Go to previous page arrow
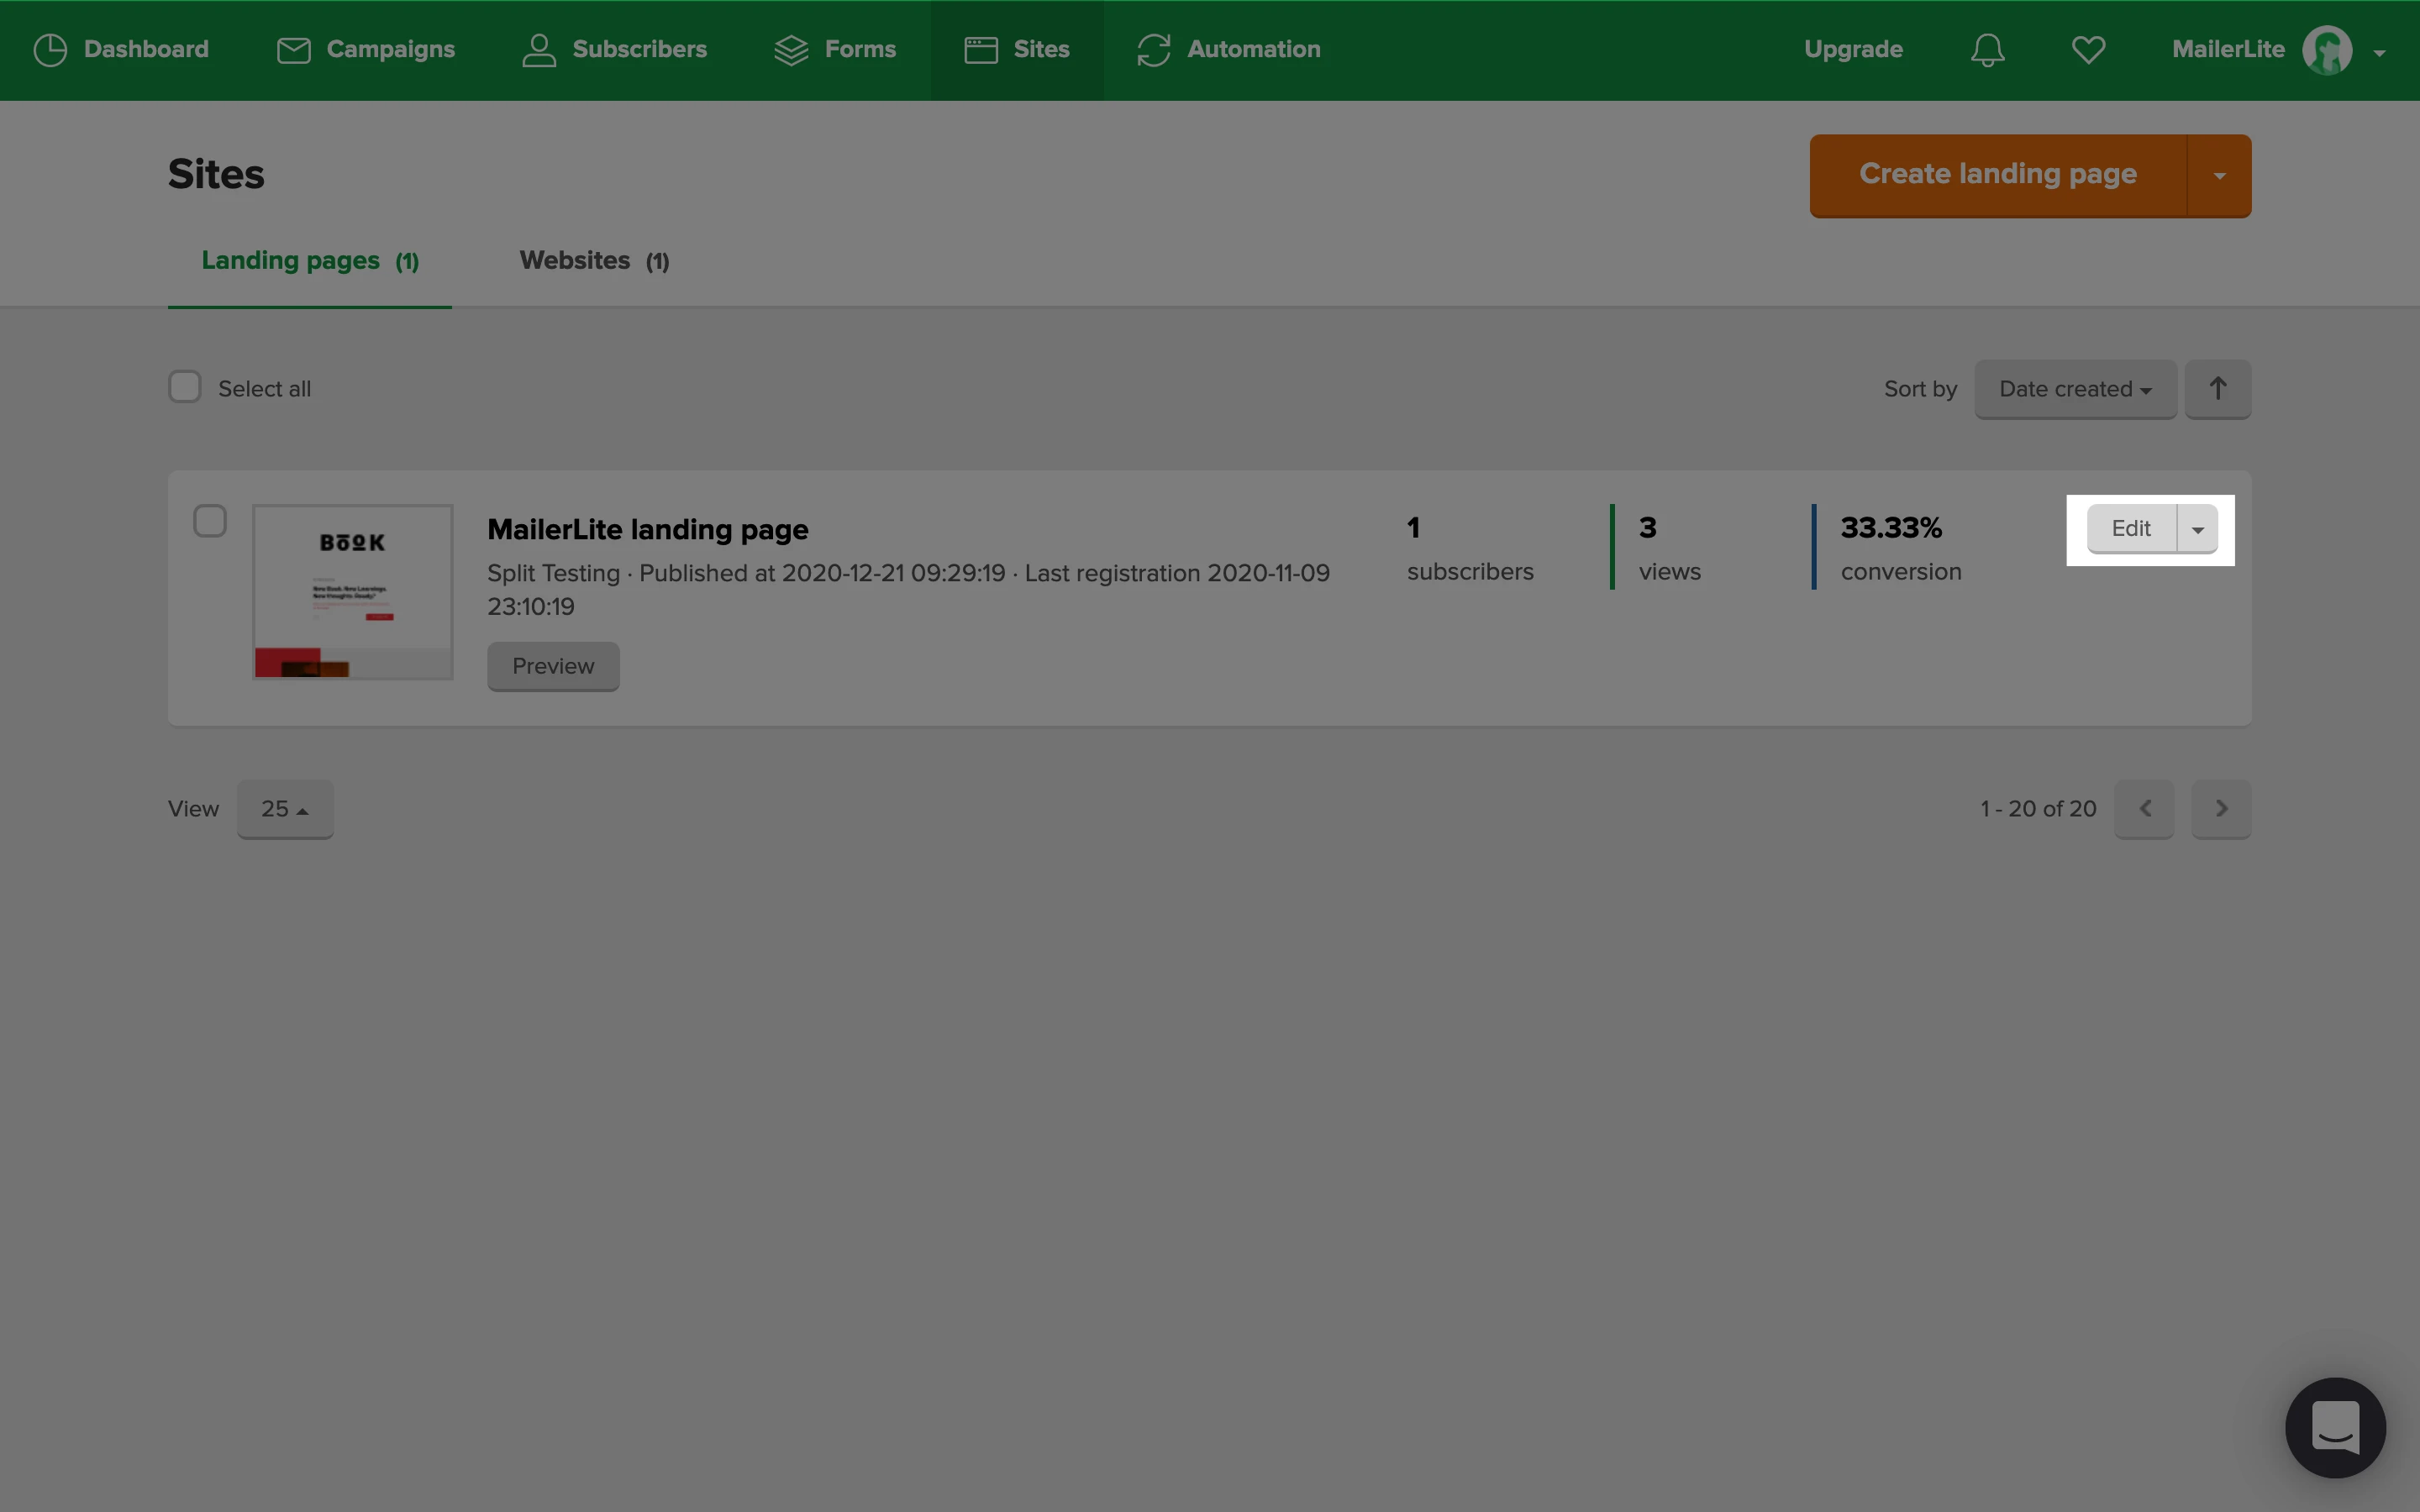The image size is (2420, 1512). [2144, 808]
